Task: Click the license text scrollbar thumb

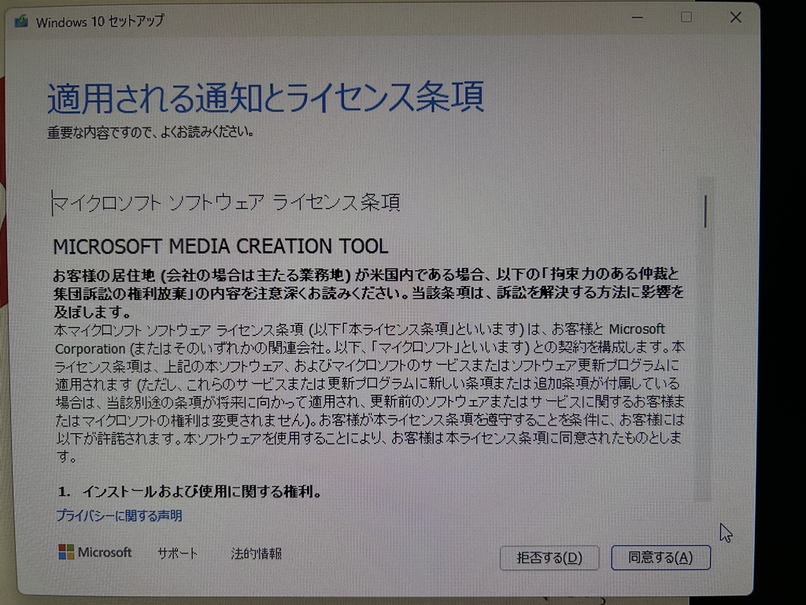Action: [705, 211]
